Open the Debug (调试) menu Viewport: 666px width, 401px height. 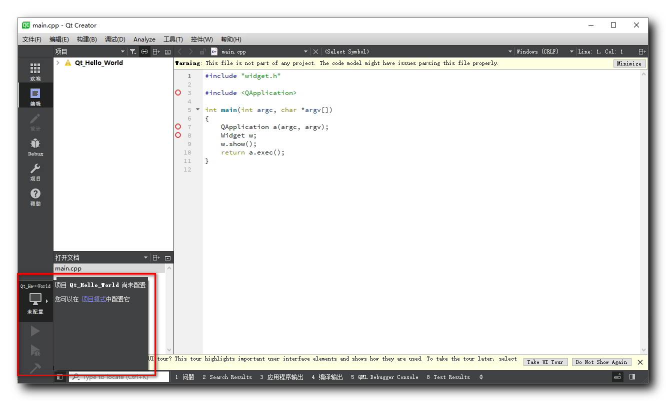pyautogui.click(x=115, y=39)
